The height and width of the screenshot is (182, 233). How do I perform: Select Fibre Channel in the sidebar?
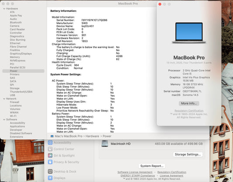(18, 47)
